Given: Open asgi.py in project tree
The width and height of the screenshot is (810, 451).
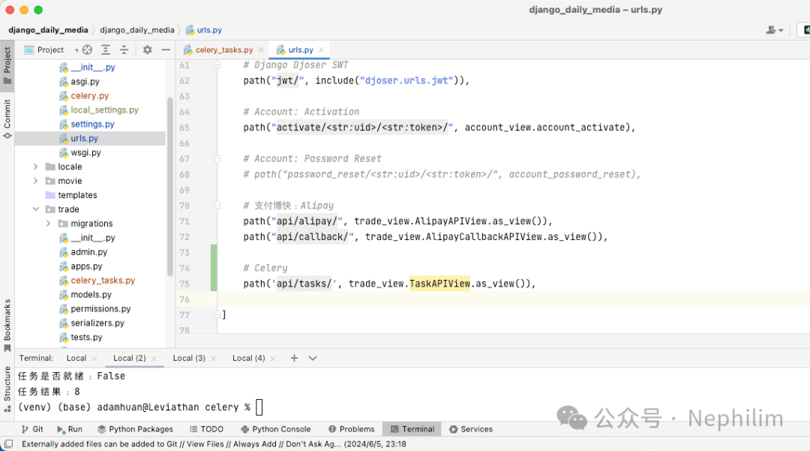Looking at the screenshot, I should point(85,81).
